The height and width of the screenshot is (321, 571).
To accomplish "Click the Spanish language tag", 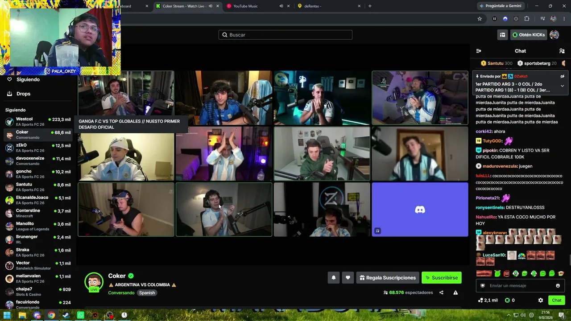I will [147, 293].
